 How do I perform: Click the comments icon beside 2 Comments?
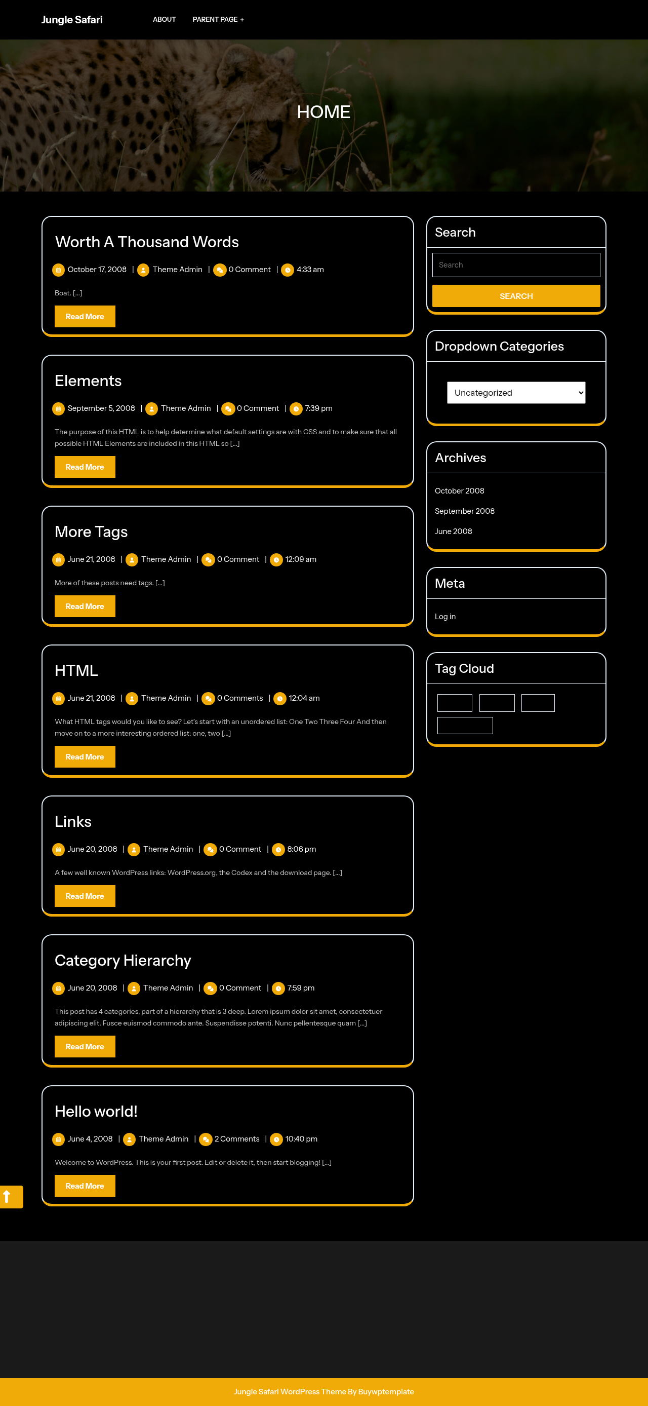point(206,1139)
